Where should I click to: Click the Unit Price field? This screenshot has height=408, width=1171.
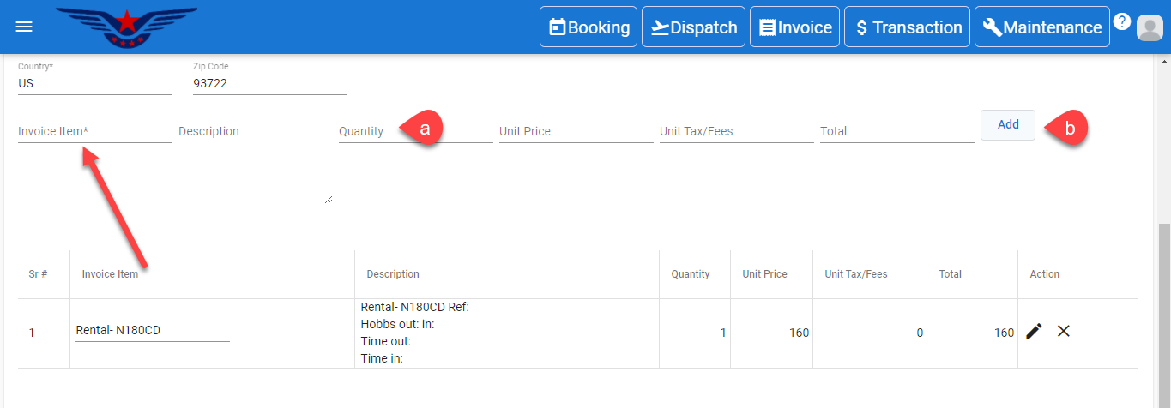click(576, 132)
